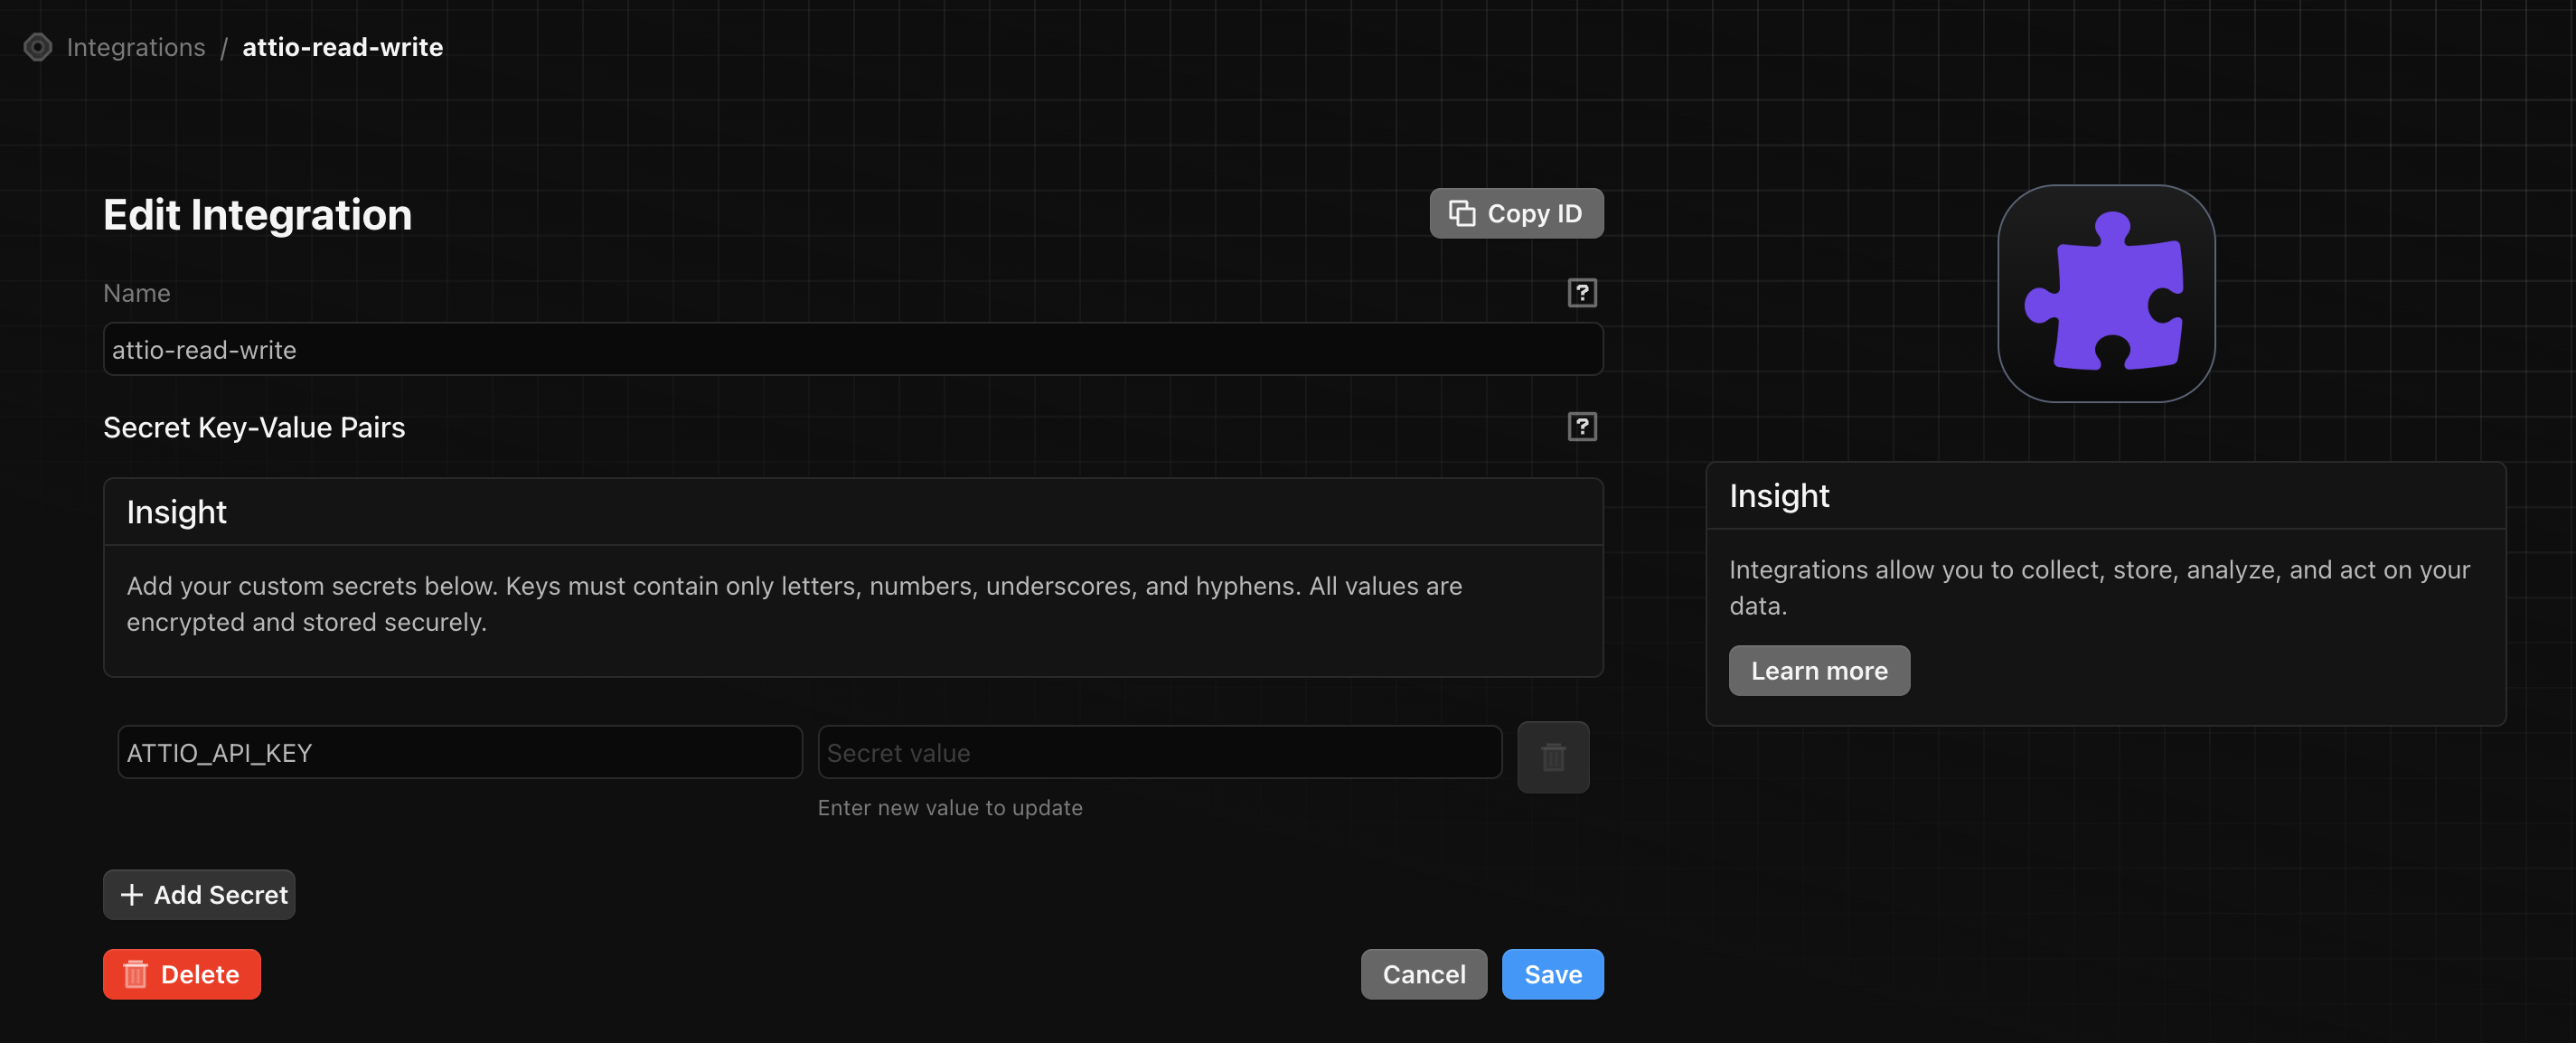2576x1043 pixels.
Task: Delete this integration
Action: [x=182, y=974]
